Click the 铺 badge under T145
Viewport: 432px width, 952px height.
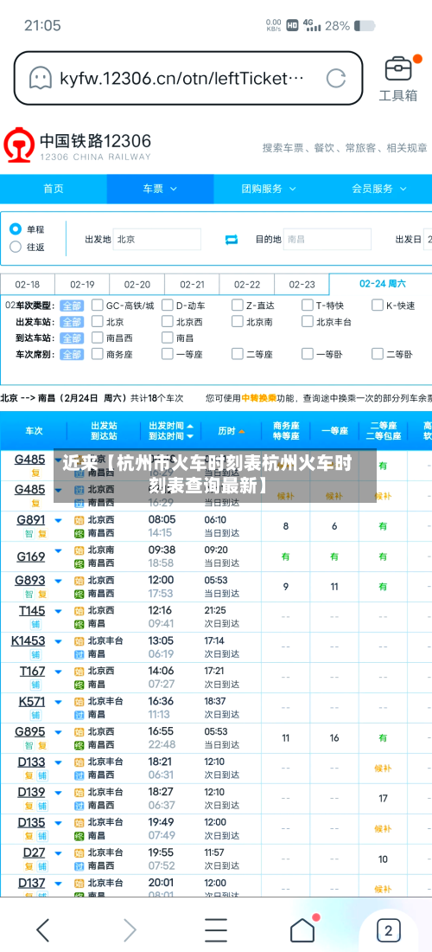coord(35,624)
